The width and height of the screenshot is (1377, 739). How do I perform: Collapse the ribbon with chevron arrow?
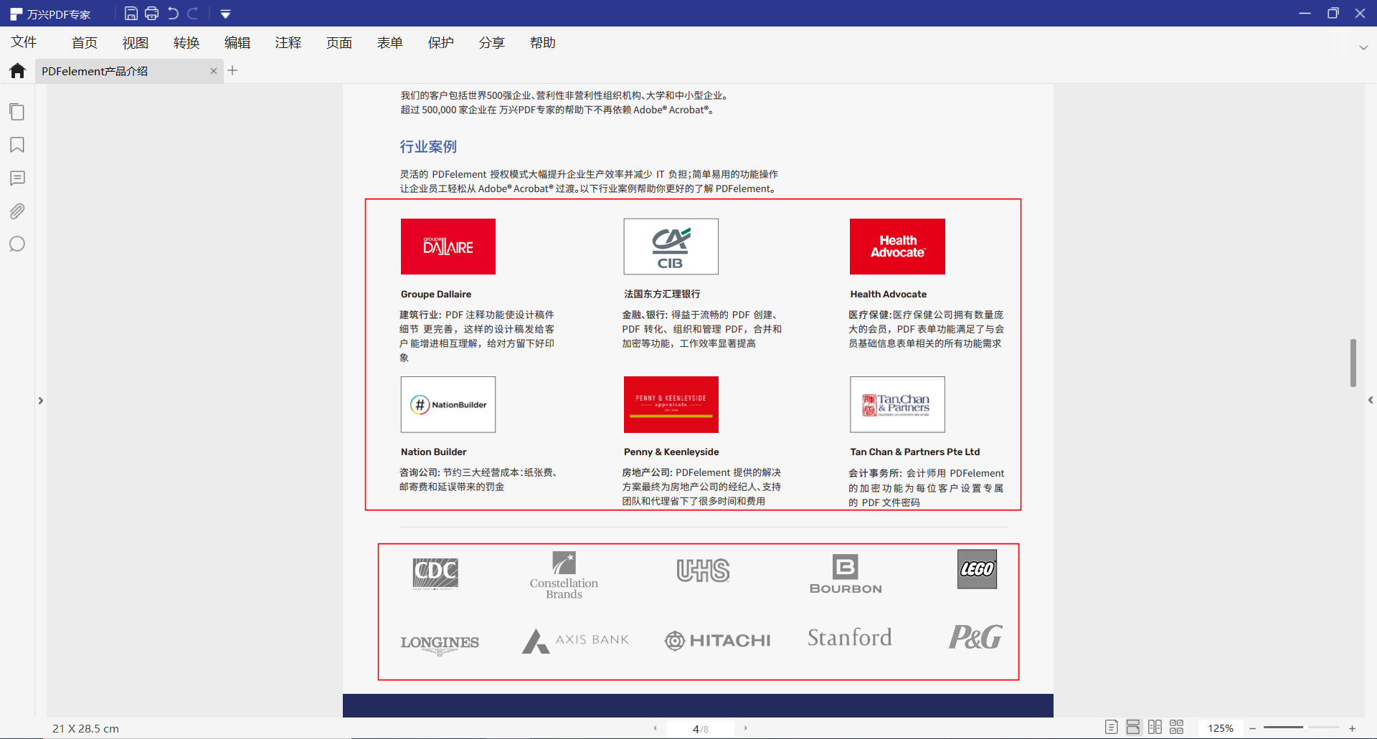[1363, 47]
